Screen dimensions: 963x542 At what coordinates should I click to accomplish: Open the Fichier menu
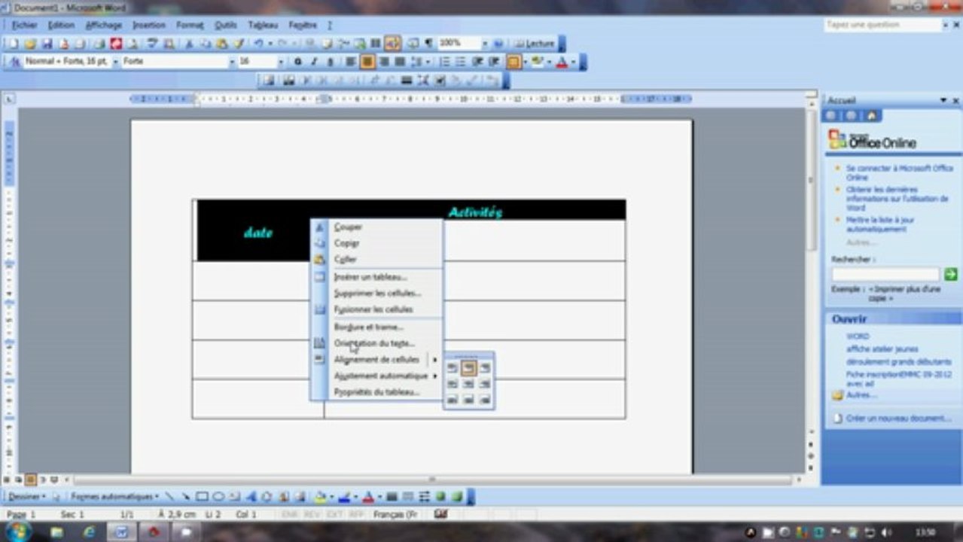pos(24,25)
